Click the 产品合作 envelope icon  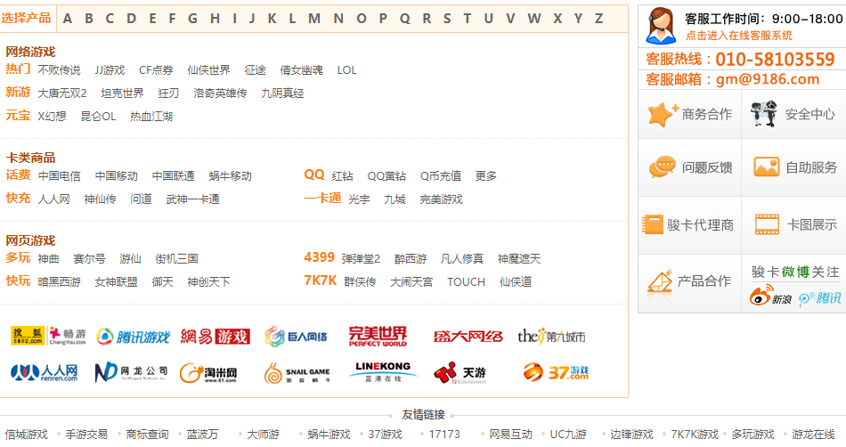coord(660,281)
